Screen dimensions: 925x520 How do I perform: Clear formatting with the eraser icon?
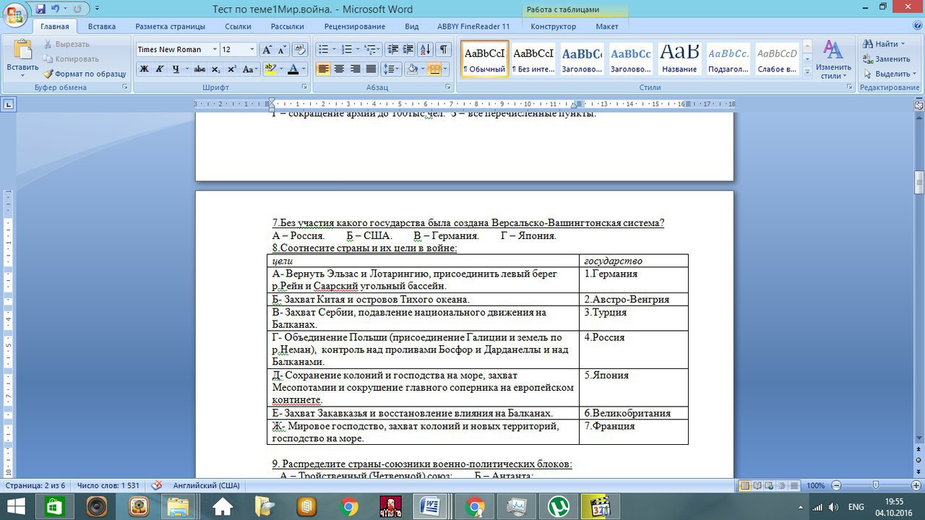300,50
